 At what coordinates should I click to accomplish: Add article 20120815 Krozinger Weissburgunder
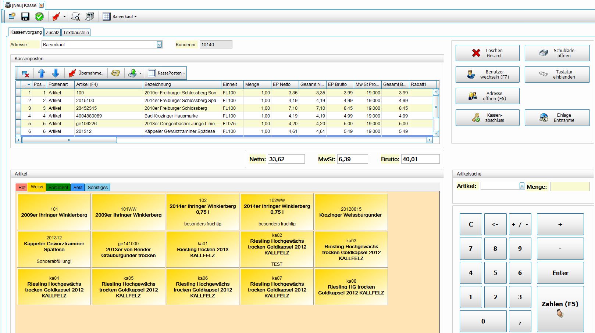pos(351,212)
